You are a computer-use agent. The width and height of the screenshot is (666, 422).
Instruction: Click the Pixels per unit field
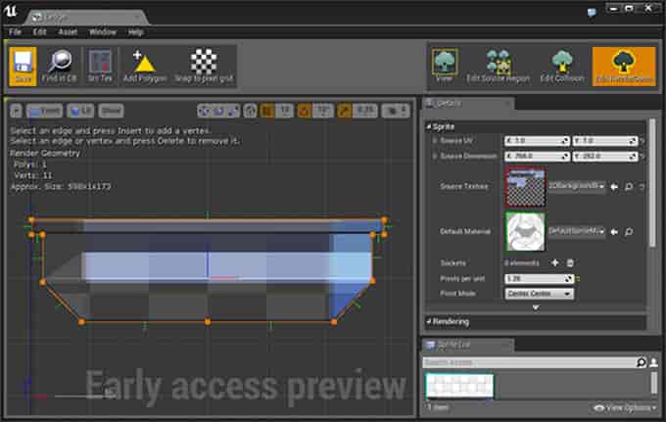[537, 278]
